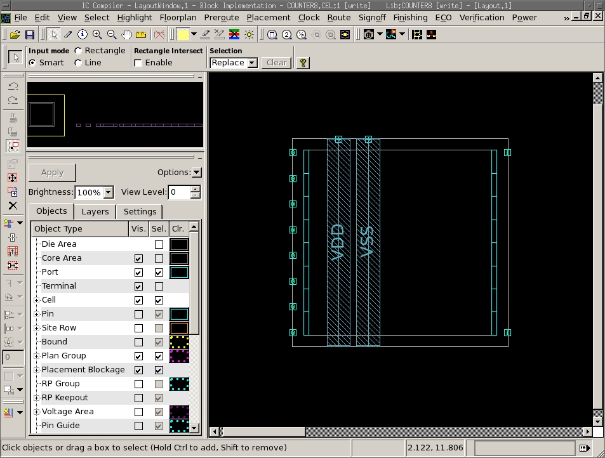The image size is (605, 458).
Task: Open the Floorplan menu
Action: pyautogui.click(x=178, y=17)
